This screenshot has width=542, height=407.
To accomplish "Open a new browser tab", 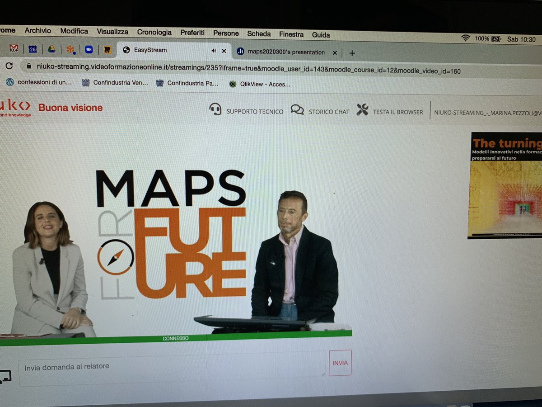I will (352, 53).
